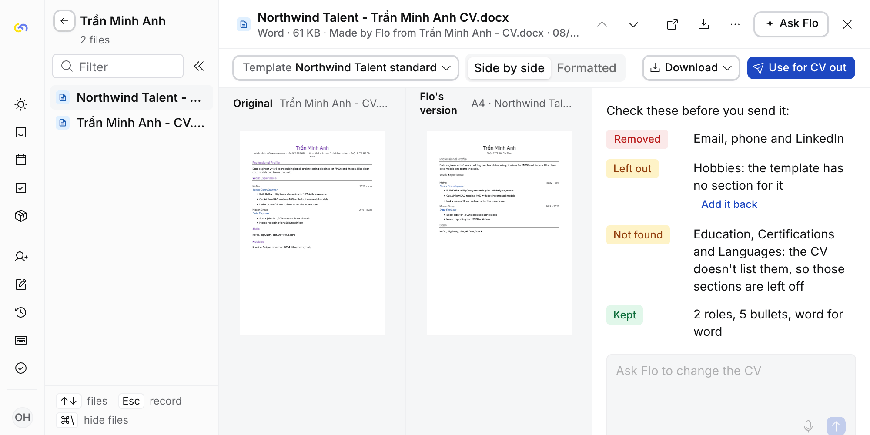
Task: Click the Ask Flo to change the CV box
Action: click(x=731, y=394)
